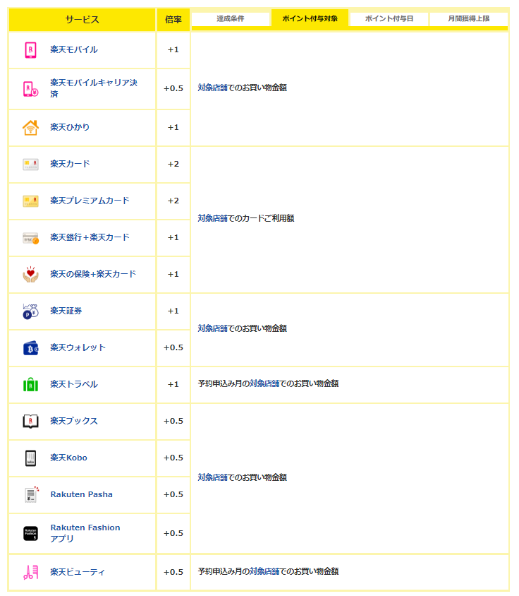Click the 楽天Kobo e-reader icon
This screenshot has width=519, height=596.
(31, 458)
